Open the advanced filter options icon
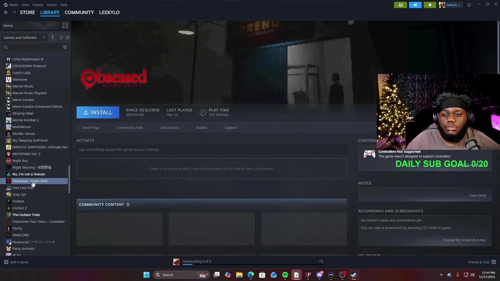 pos(65,47)
